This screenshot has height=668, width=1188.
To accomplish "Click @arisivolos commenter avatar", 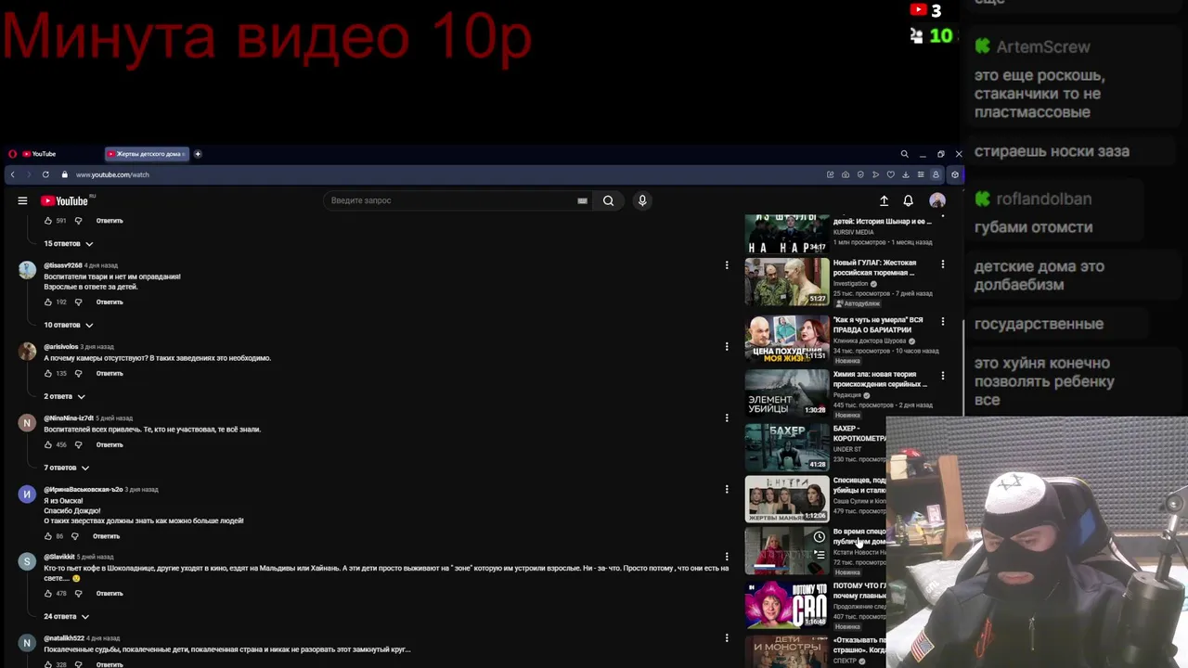I will 27,351.
